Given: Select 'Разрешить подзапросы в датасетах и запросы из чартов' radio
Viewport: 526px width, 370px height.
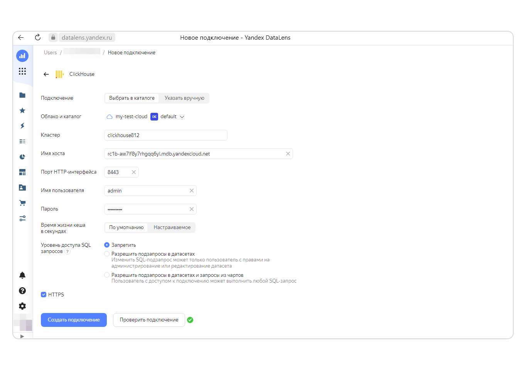Looking at the screenshot, I should (x=107, y=275).
